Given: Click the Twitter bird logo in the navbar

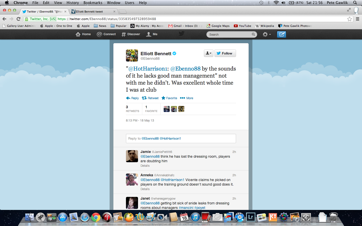Looking at the screenshot, I should pyautogui.click(x=182, y=34).
